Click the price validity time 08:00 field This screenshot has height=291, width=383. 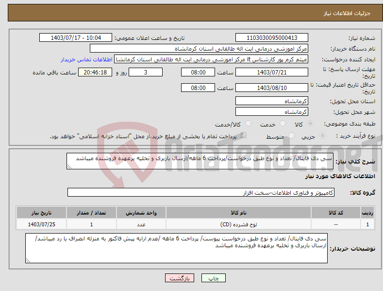pos(198,88)
